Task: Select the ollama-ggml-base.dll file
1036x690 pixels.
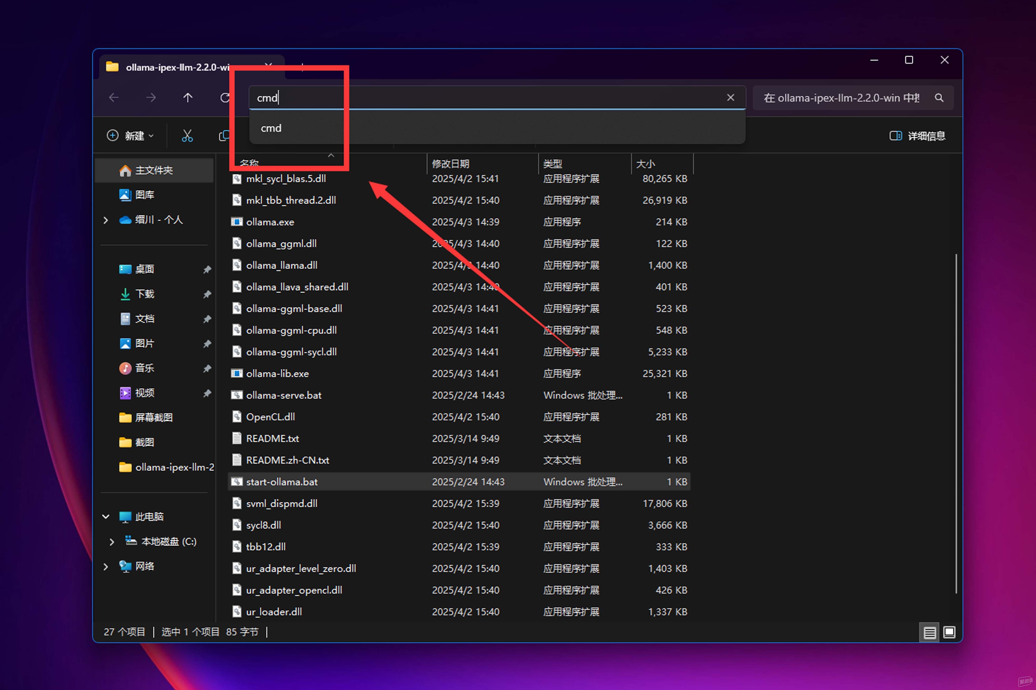Action: [459, 308]
